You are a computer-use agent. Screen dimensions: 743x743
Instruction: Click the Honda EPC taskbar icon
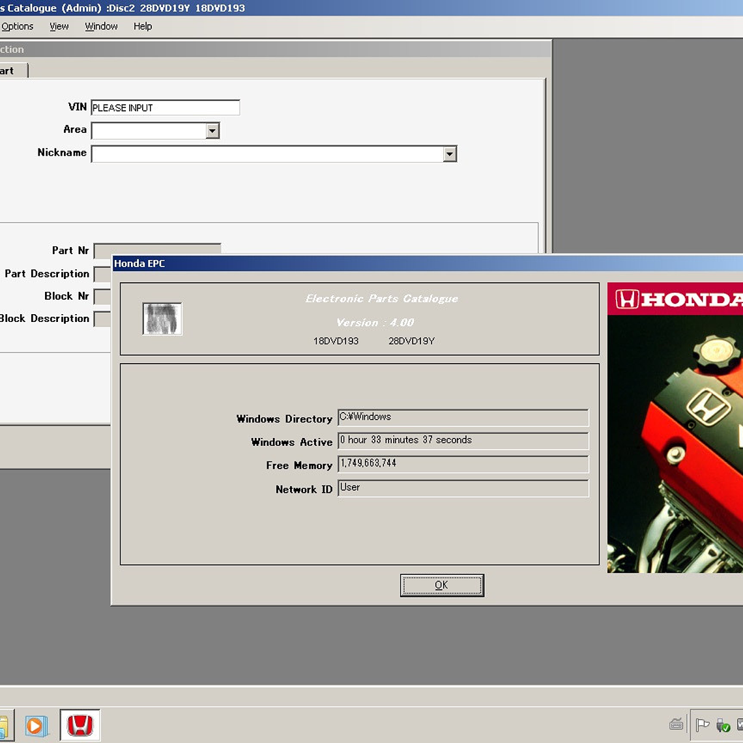pyautogui.click(x=80, y=725)
